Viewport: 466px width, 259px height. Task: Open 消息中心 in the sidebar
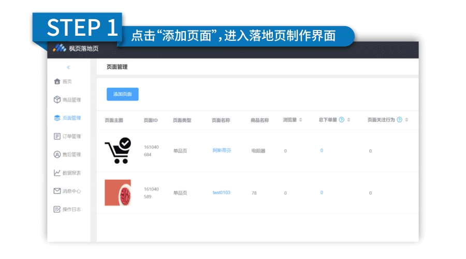(x=71, y=191)
